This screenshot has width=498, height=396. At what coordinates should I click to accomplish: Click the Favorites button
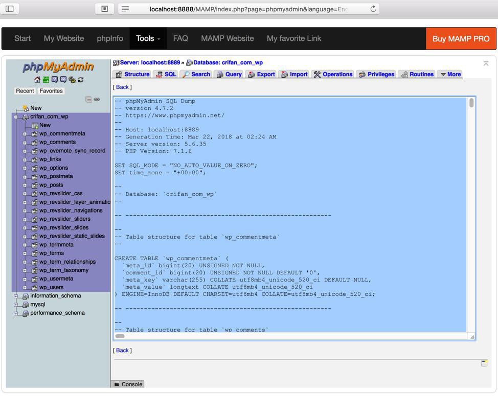[x=51, y=91]
